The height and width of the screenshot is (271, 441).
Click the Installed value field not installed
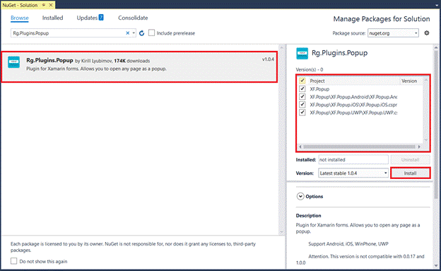coord(353,160)
